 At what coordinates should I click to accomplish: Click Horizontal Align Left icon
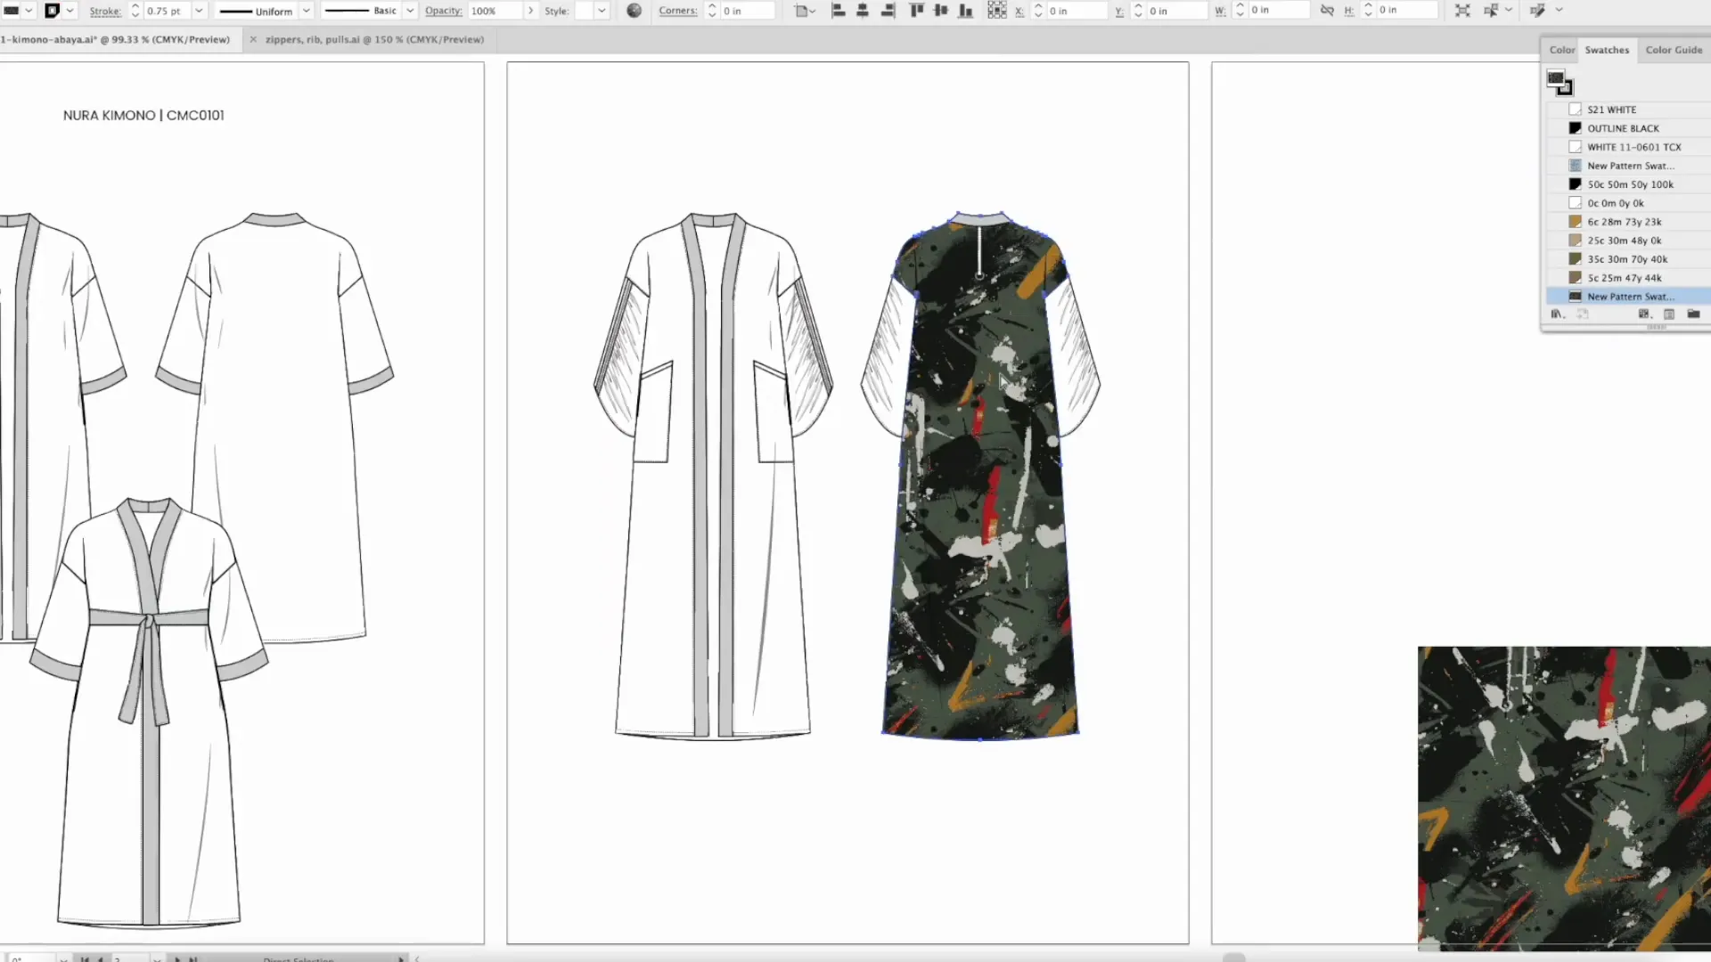(x=838, y=11)
